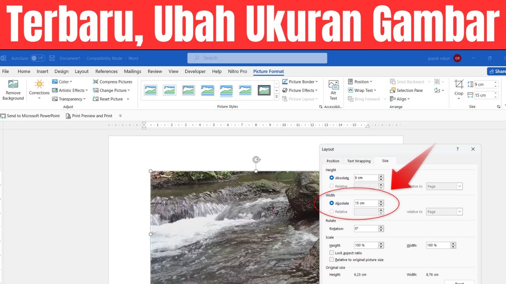
Task: Open the Position dropdown
Action: click(x=360, y=82)
